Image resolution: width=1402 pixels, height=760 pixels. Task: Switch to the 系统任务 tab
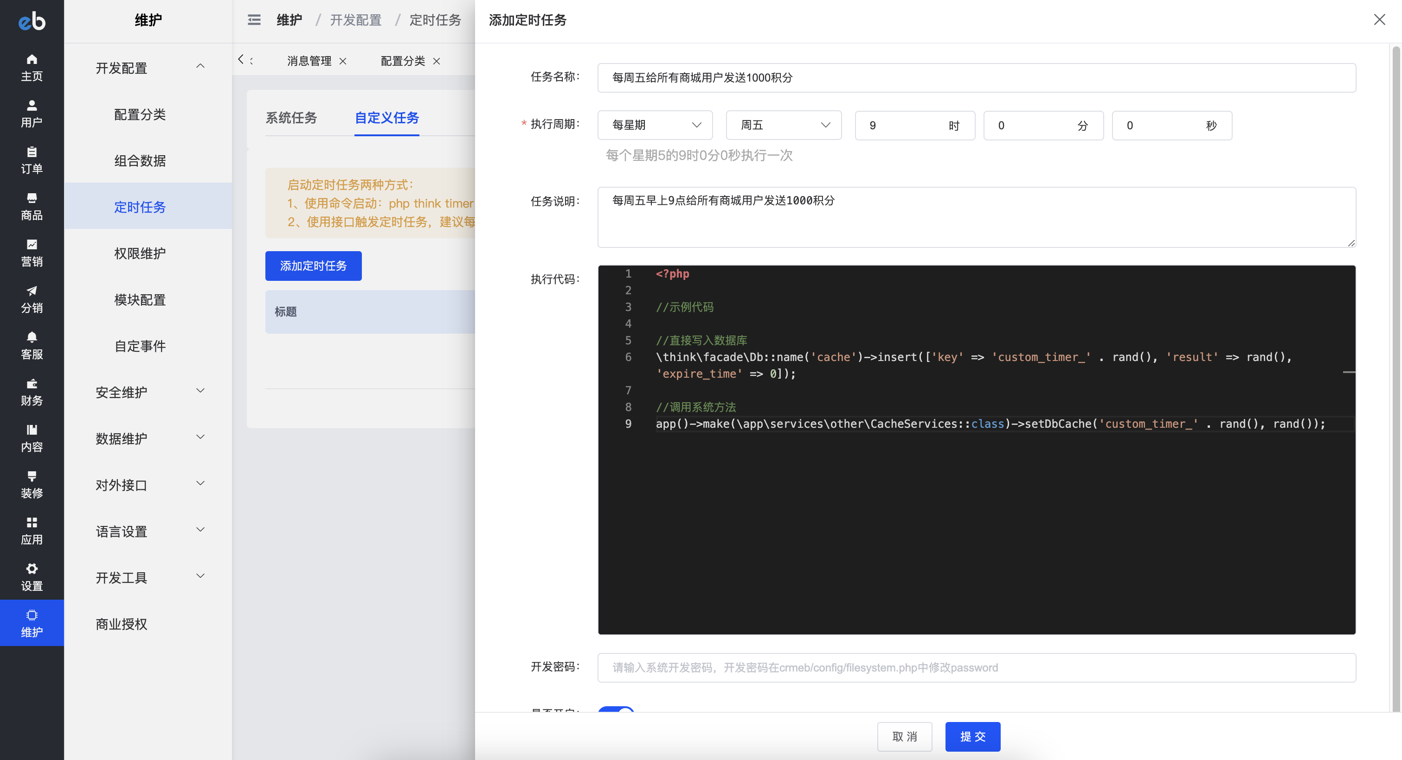click(x=290, y=117)
